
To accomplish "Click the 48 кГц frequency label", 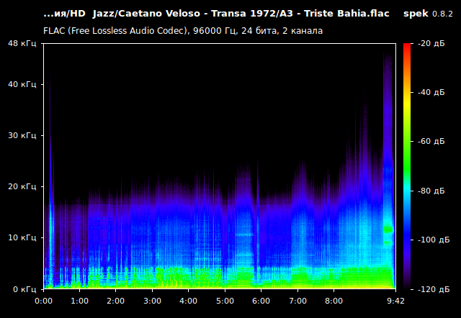I will 21,44.
